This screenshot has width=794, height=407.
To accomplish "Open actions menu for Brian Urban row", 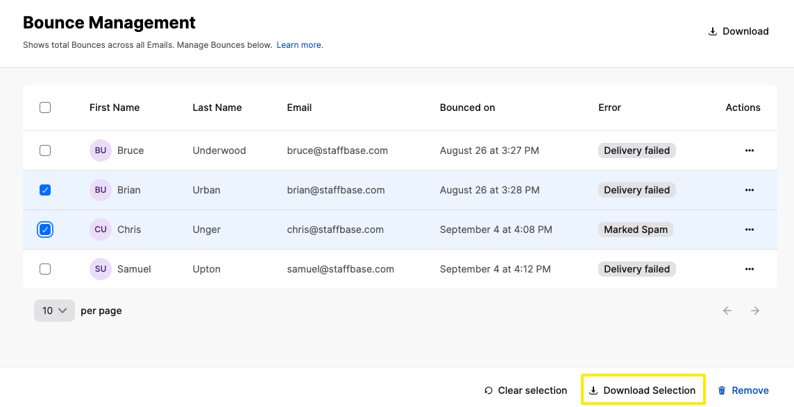I will click(750, 190).
